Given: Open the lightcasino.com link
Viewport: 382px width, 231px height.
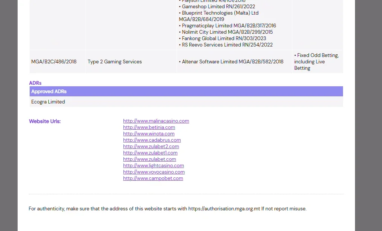Looking at the screenshot, I should point(153,165).
